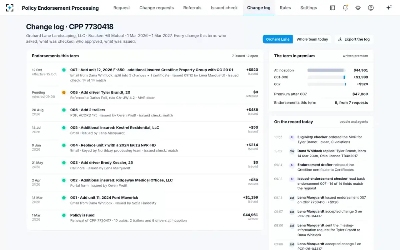Open endorsement 003 Add driver Brody Kessler

tap(102, 163)
